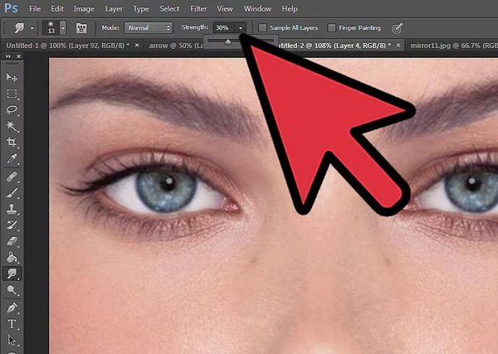Select the Rectangular Marquee tool

click(x=12, y=94)
